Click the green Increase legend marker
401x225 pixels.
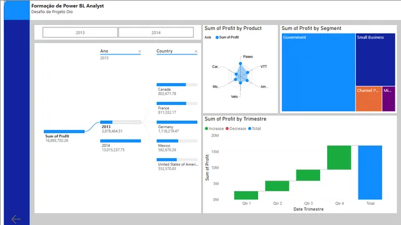coord(206,129)
